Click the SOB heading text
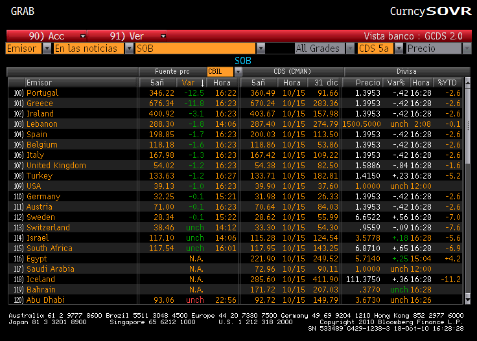The width and height of the screenshot is (477, 341). tap(243, 61)
